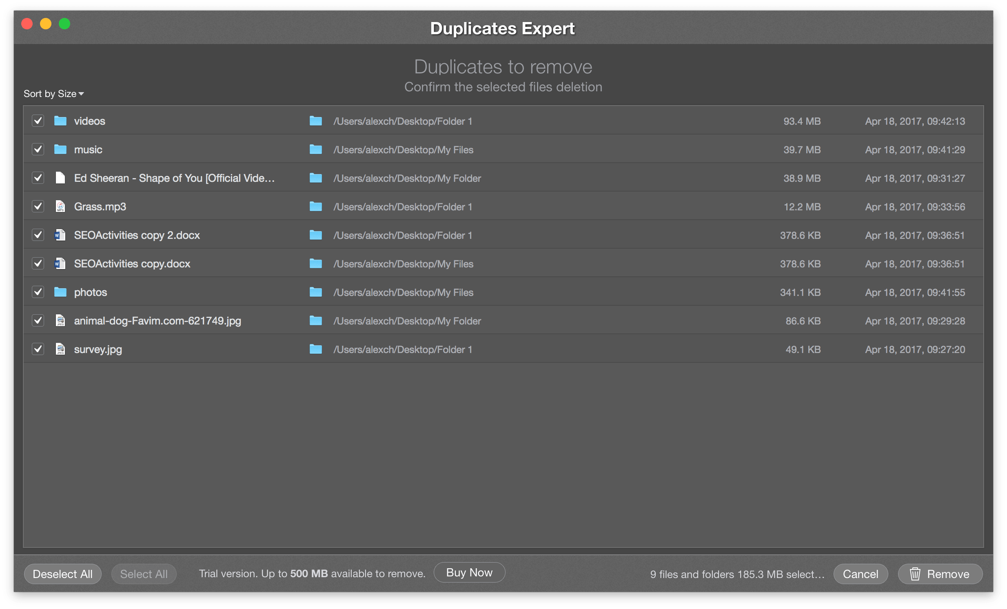Click the path in the videos row
The height and width of the screenshot is (609, 1007).
click(403, 121)
